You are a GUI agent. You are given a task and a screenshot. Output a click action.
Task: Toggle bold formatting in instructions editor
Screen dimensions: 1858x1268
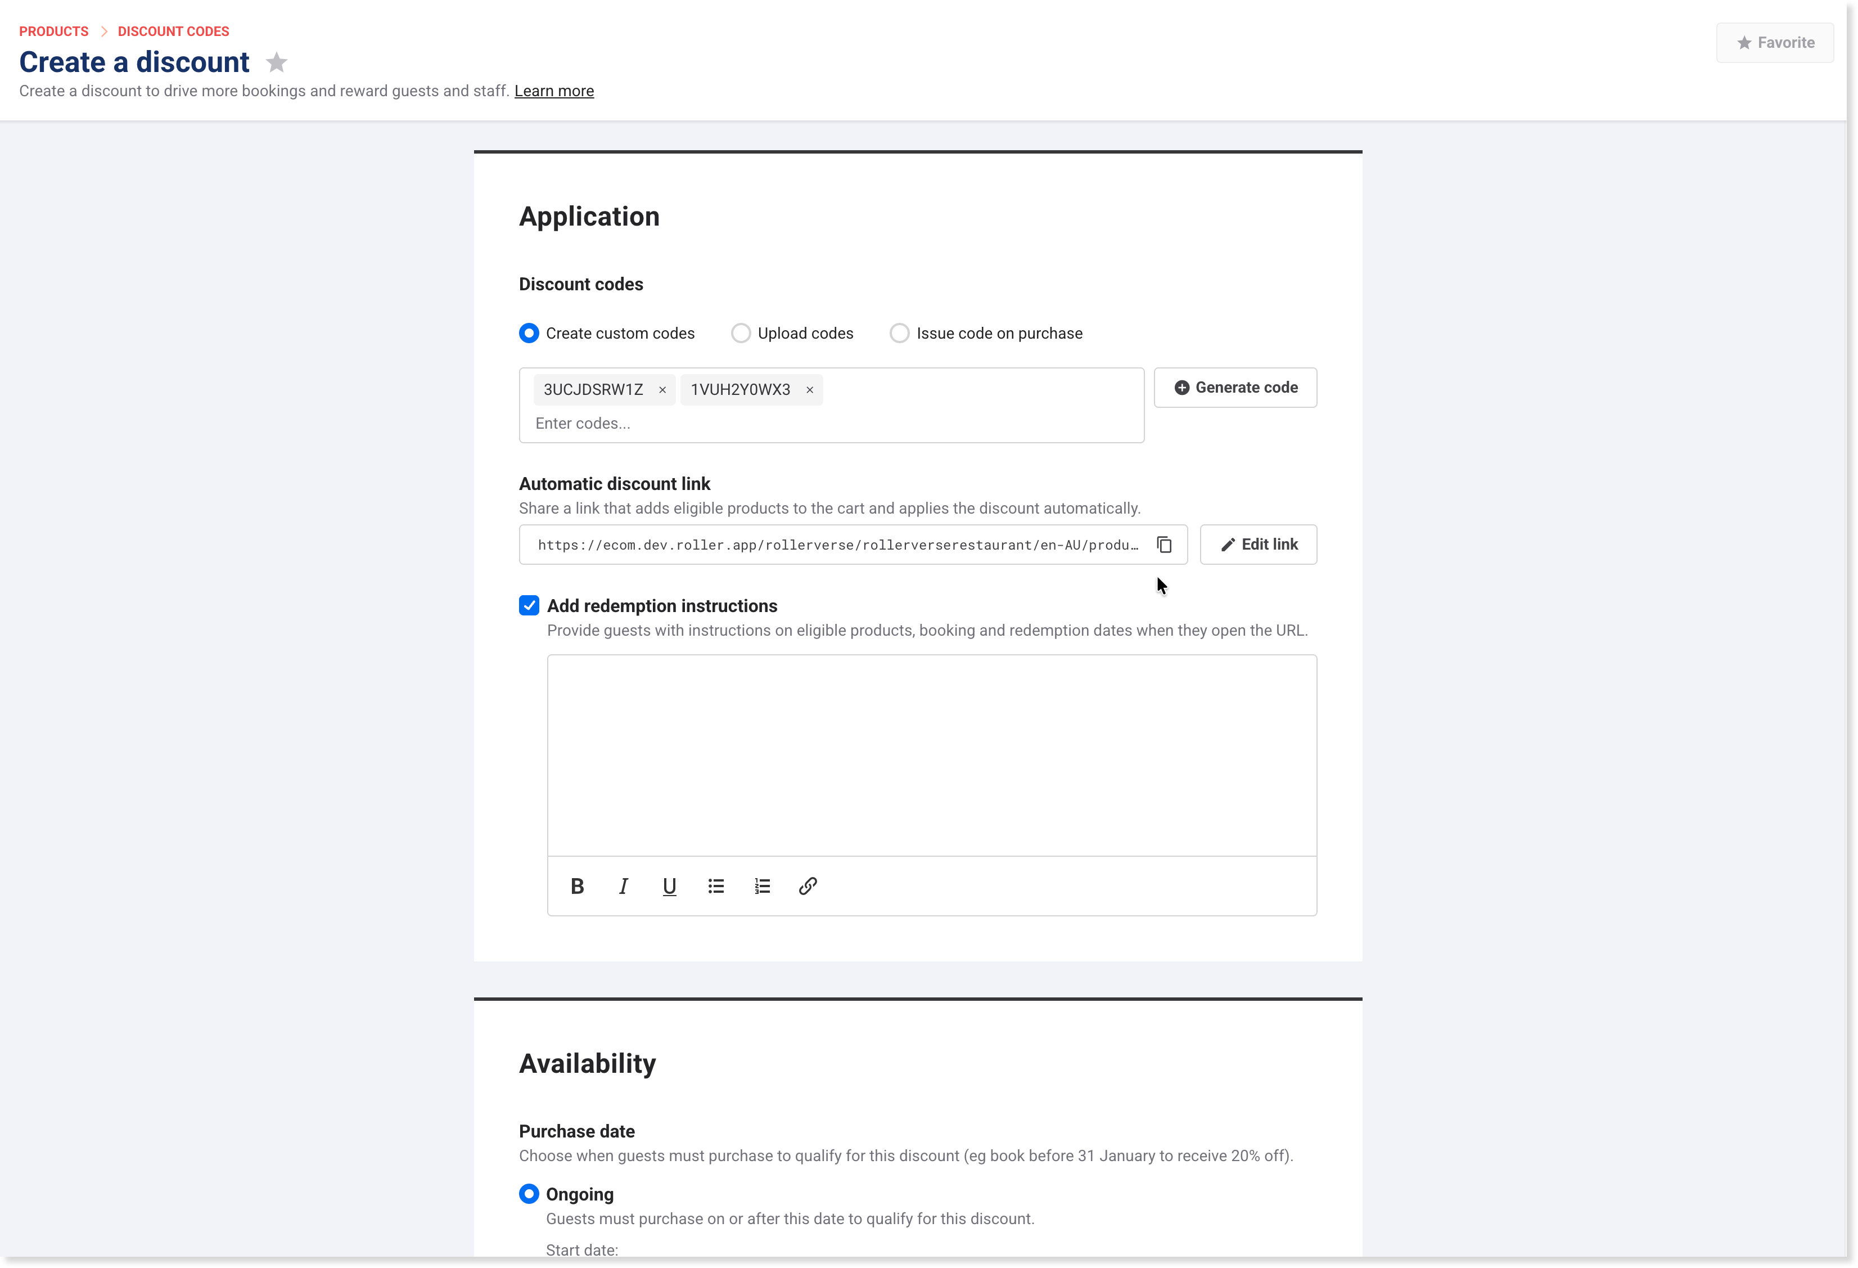pyautogui.click(x=577, y=885)
